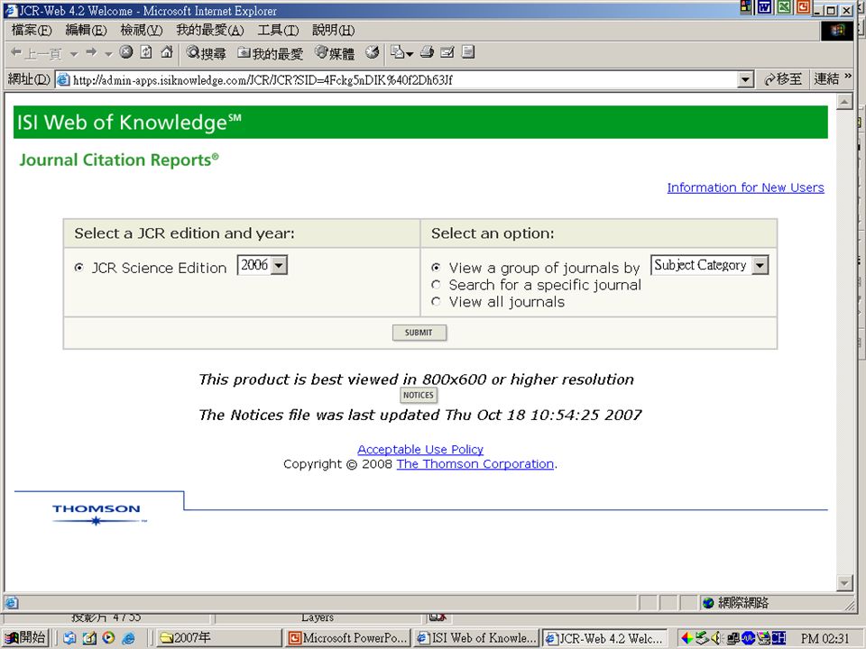Click the Internet Explorer throbber logo
866x649 pixels.
click(x=837, y=30)
